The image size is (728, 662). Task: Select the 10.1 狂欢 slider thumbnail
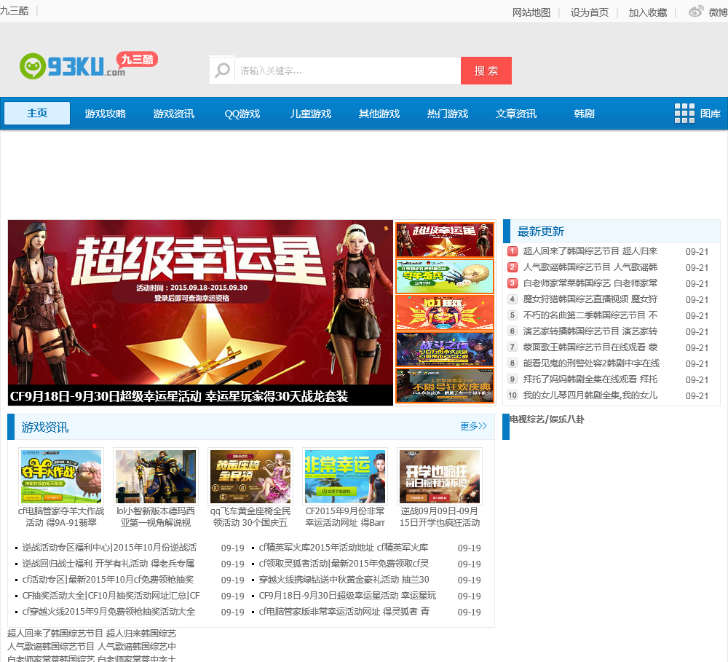coord(444,313)
